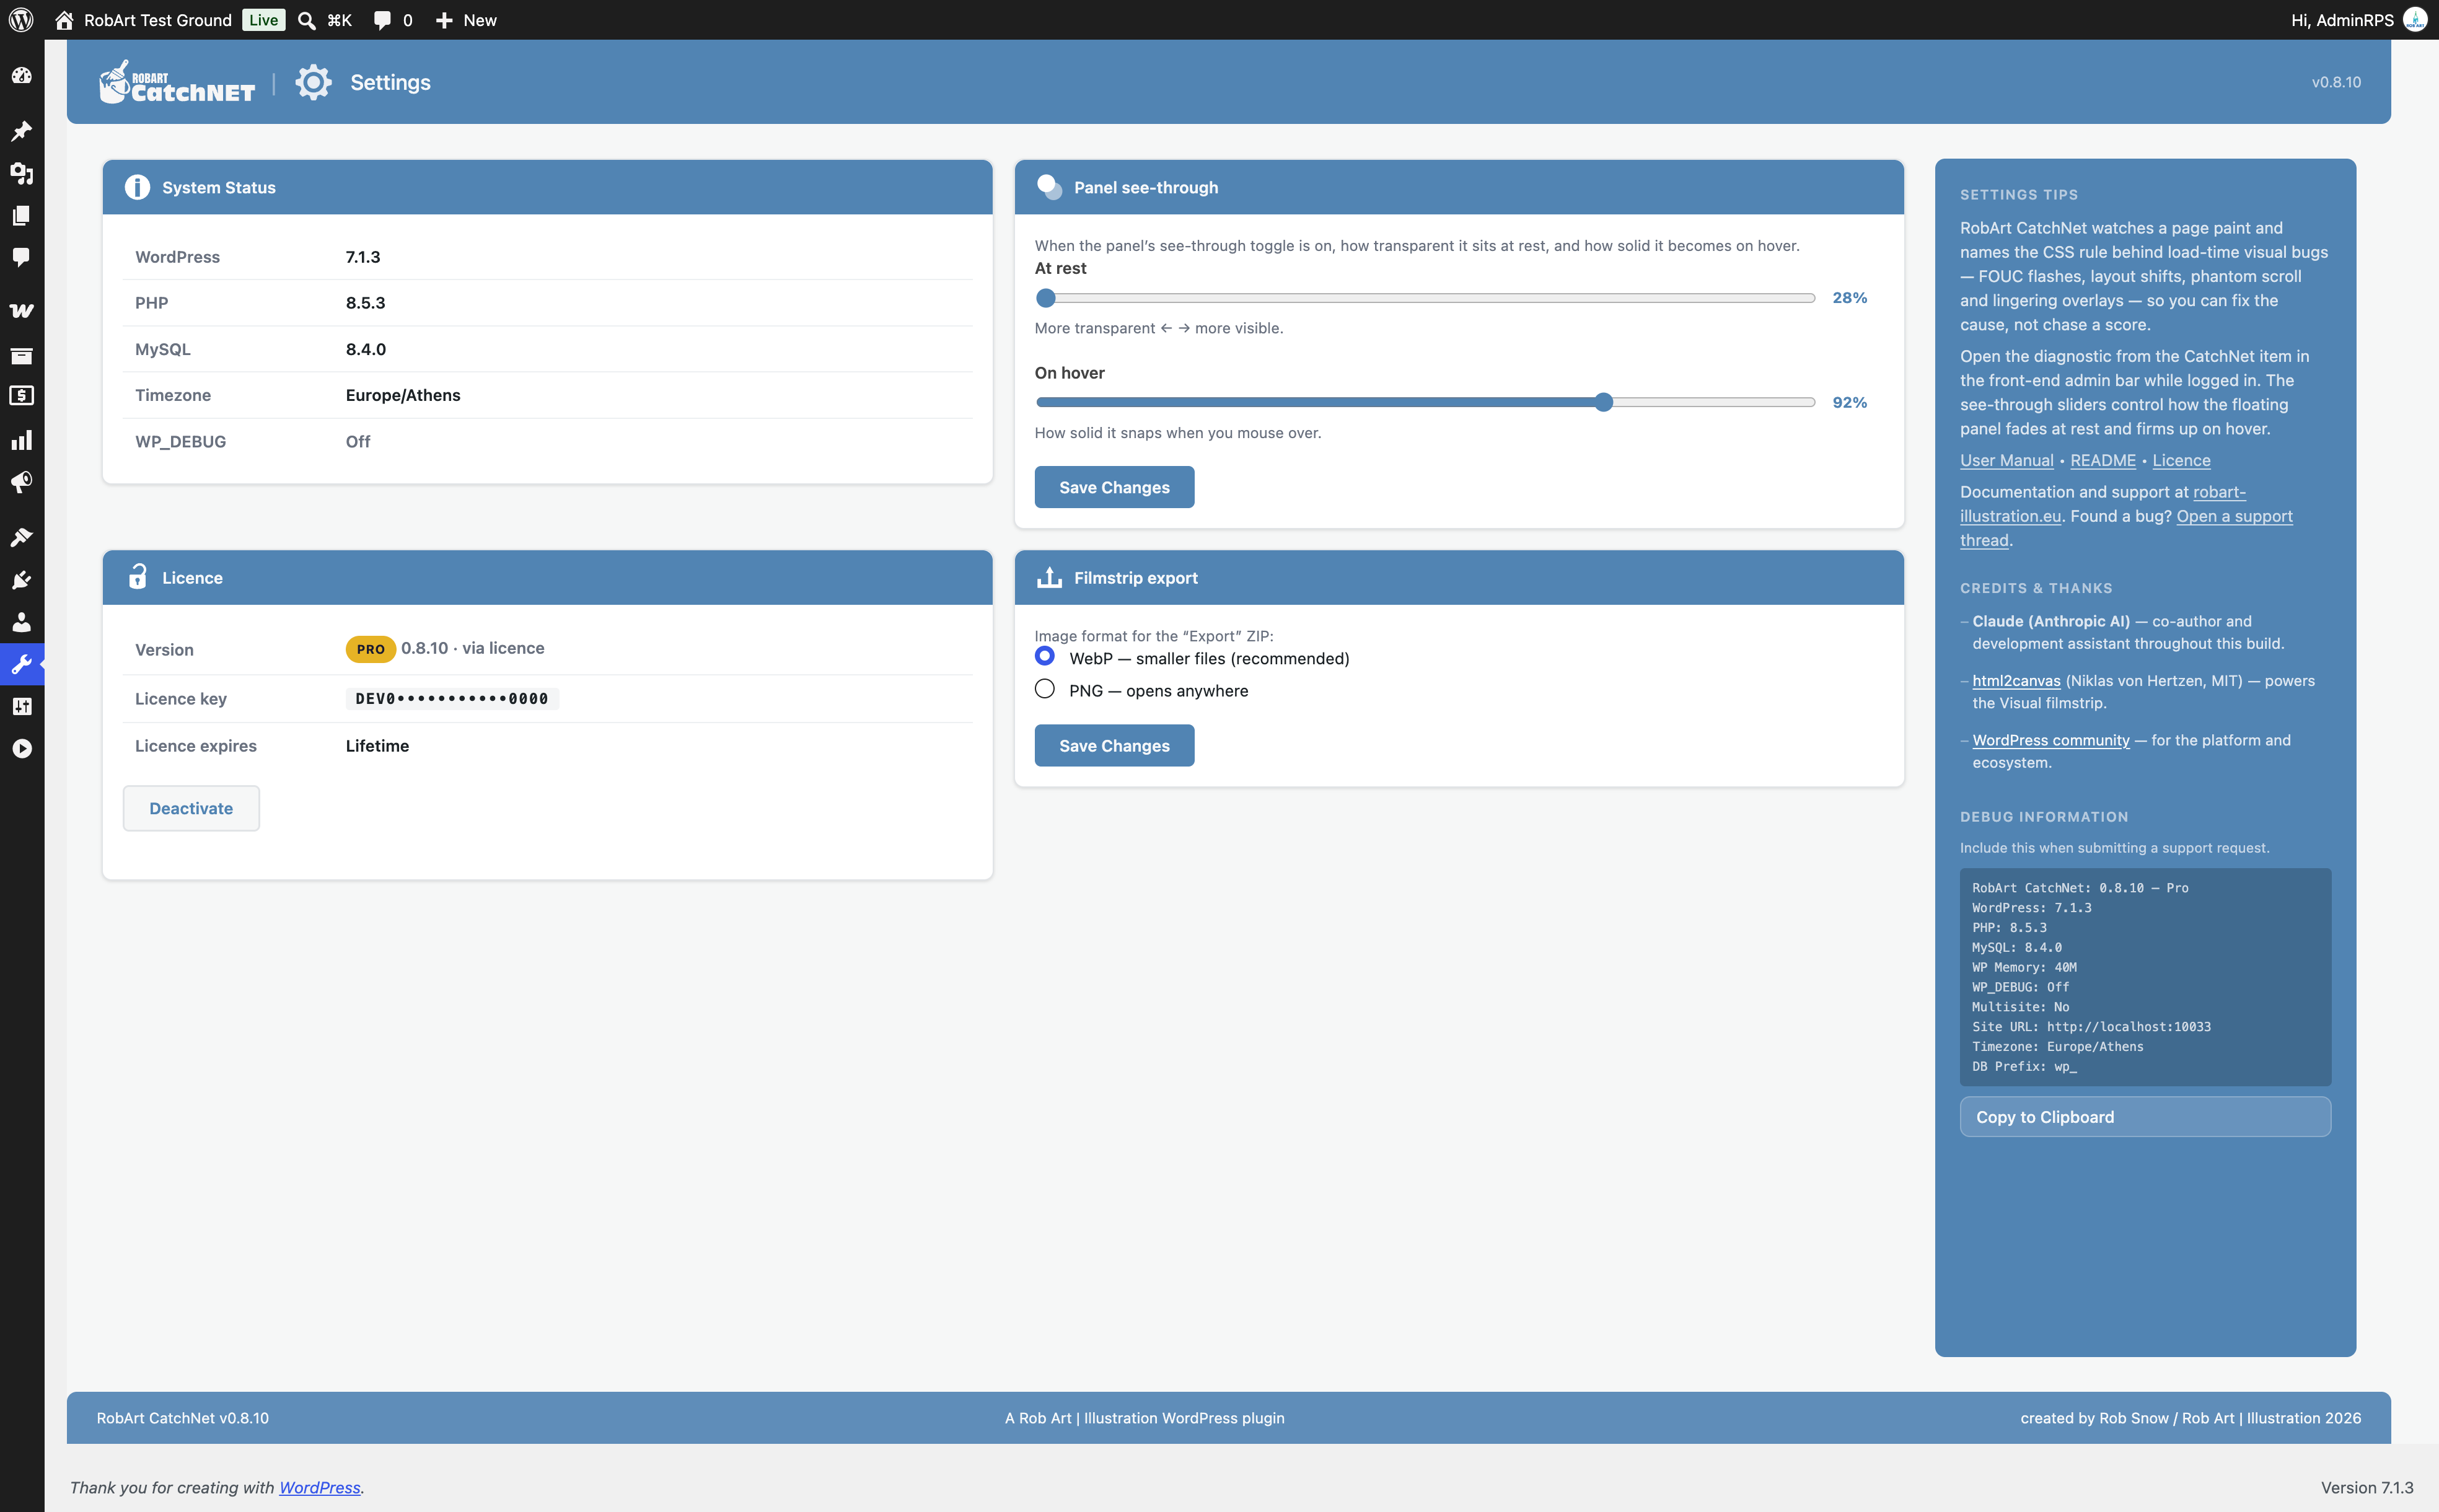The height and width of the screenshot is (1512, 2439).
Task: Open RobArt Test Ground site menu
Action: [x=143, y=20]
